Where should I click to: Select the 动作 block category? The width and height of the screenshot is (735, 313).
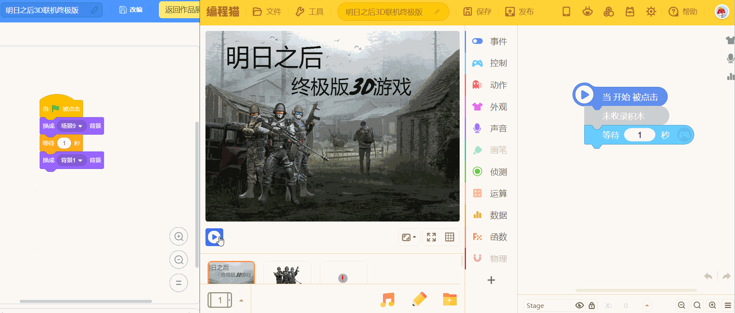pos(491,85)
